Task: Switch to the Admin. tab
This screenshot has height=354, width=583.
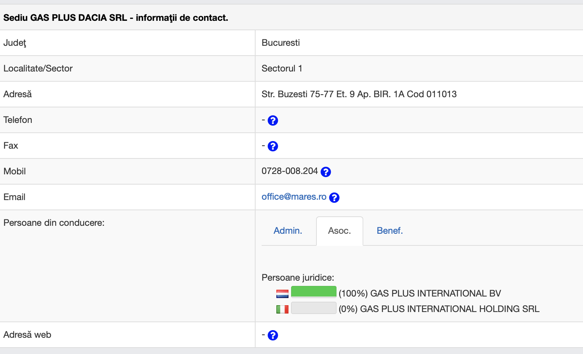Action: [x=288, y=231]
